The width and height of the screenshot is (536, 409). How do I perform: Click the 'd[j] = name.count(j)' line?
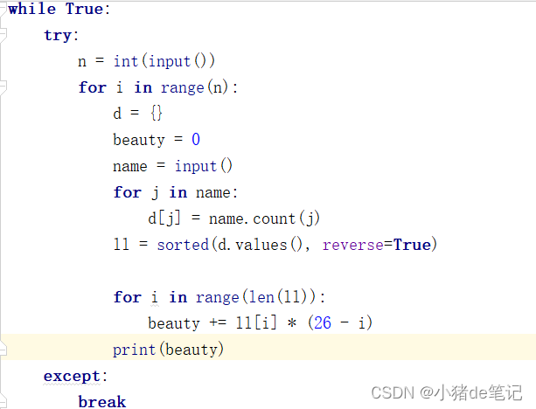coord(233,218)
